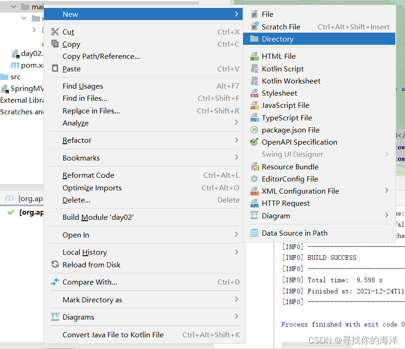The height and width of the screenshot is (349, 405).
Task: Select the day02 module file in tree
Action: coord(27,54)
